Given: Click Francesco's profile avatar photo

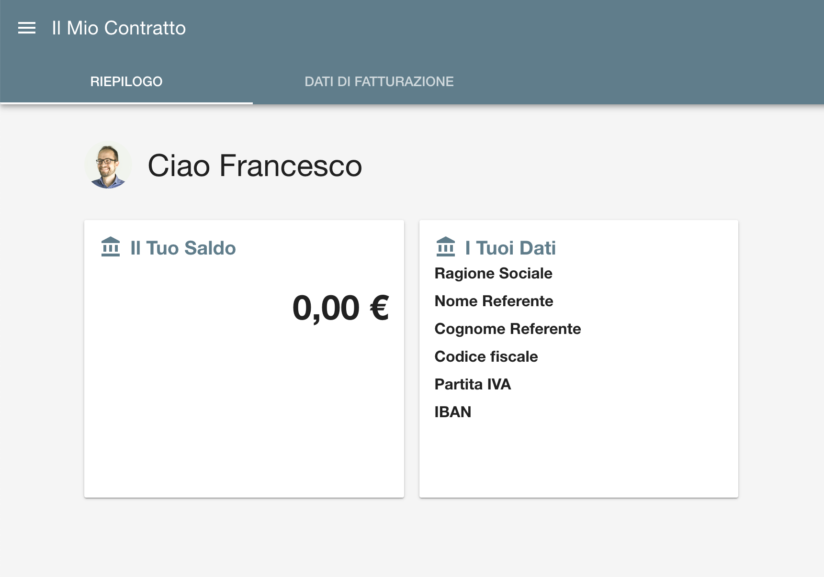Looking at the screenshot, I should pyautogui.click(x=108, y=165).
